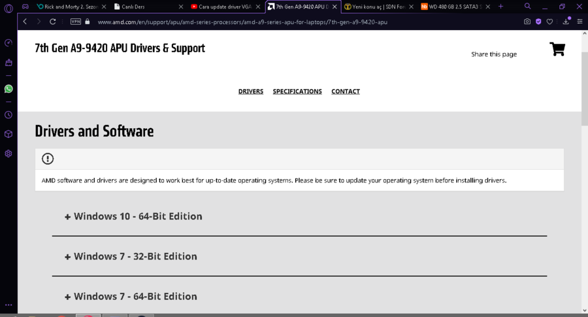This screenshot has height=317, width=588.
Task: Click the address bar URL field
Action: pos(242,22)
